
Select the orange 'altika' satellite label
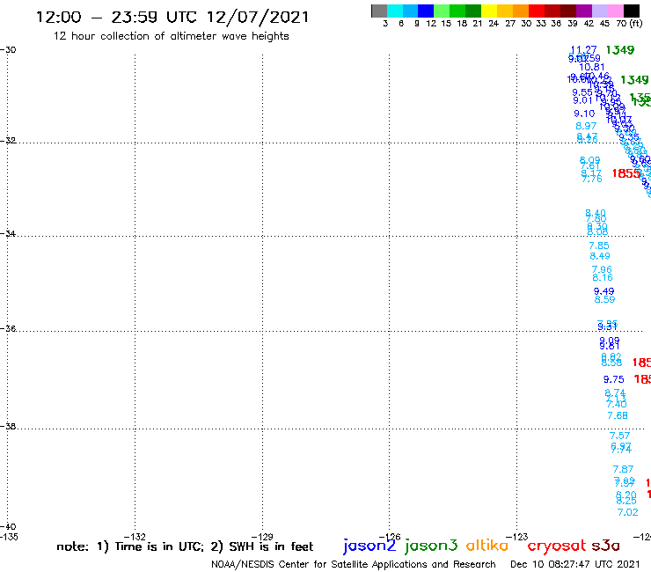tap(487, 545)
